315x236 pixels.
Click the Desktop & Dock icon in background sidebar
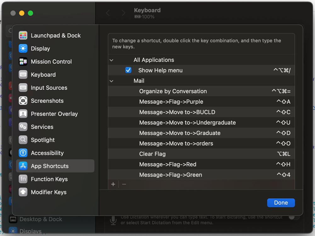pyautogui.click(x=13, y=219)
